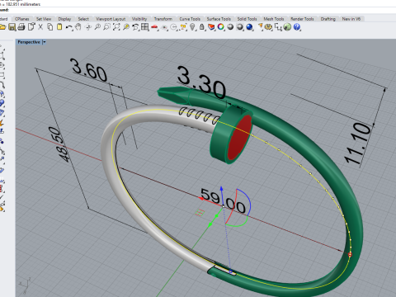Open the Options gear icon
The image size is (396, 297).
268,27
